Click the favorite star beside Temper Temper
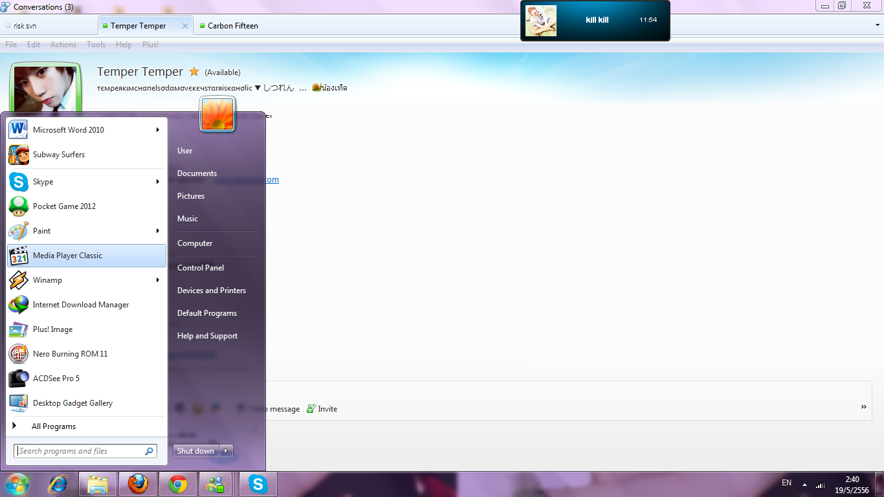 tap(194, 72)
